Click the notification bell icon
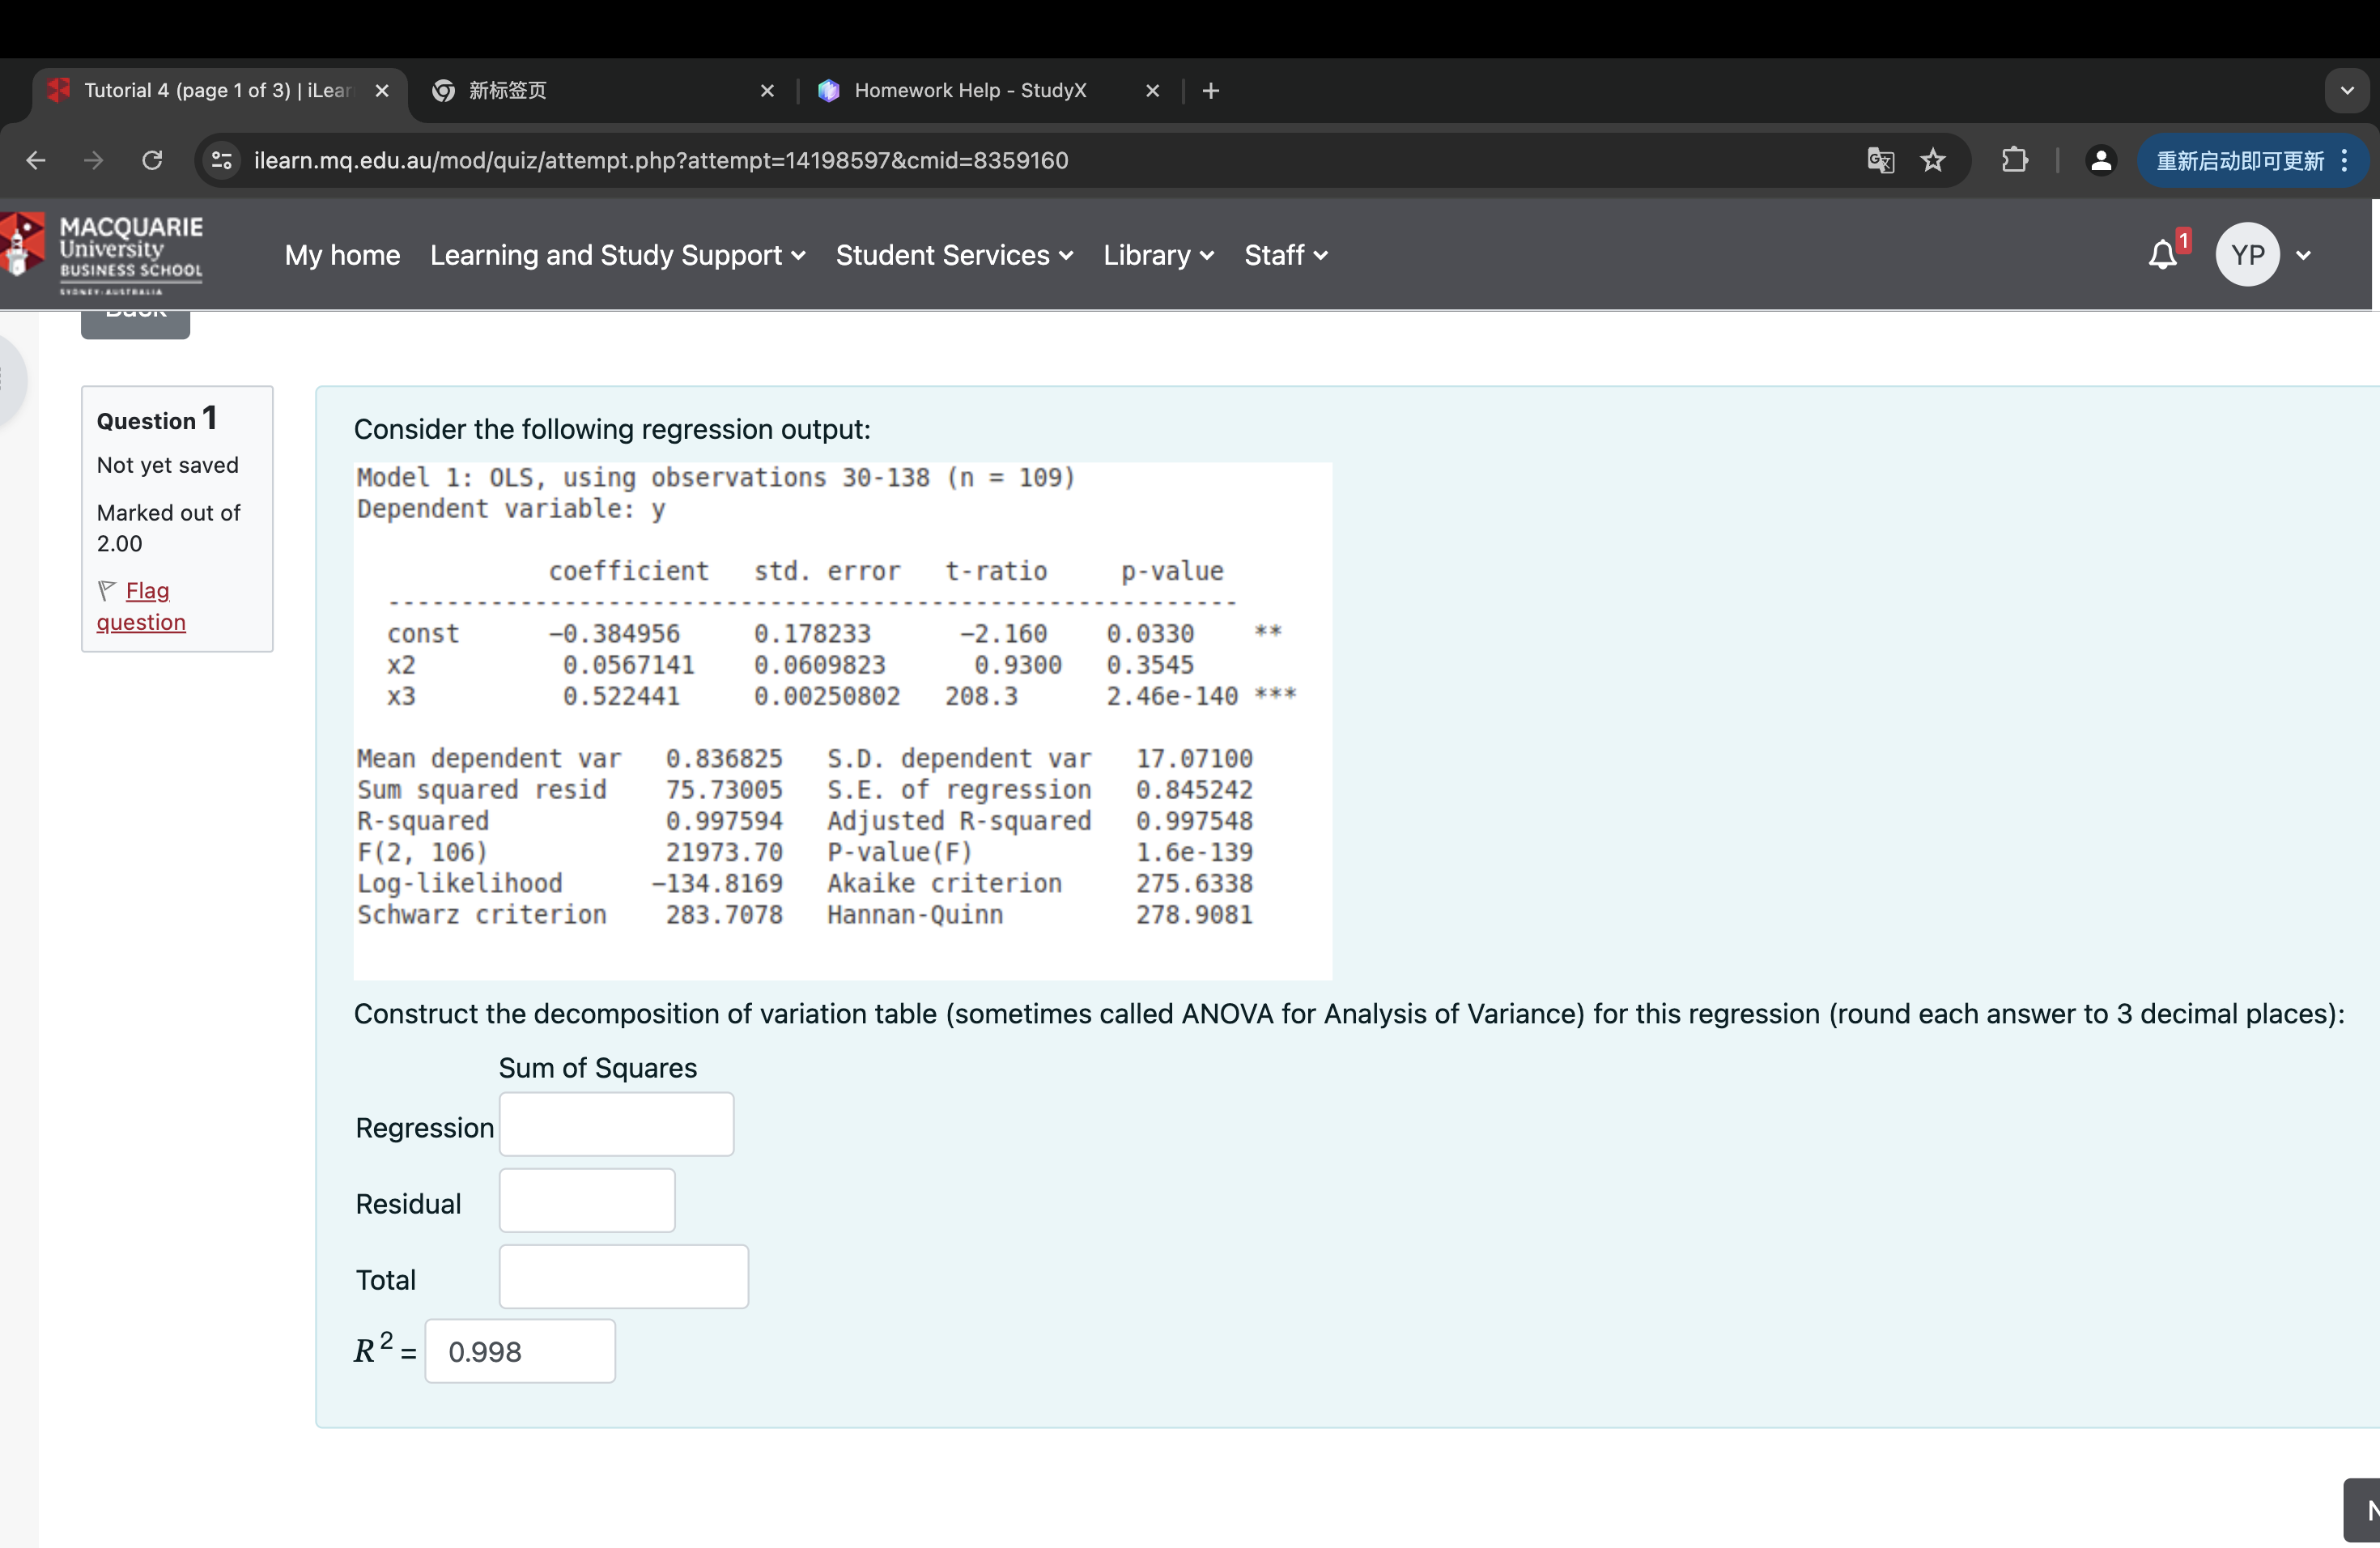Image resolution: width=2380 pixels, height=1548 pixels. [x=2165, y=255]
